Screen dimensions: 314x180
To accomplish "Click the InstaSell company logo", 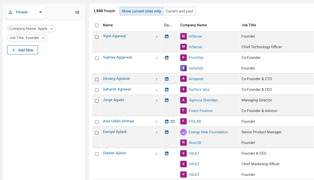I will (183, 68).
